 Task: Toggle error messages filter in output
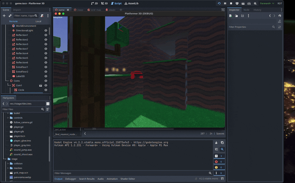click(219, 162)
